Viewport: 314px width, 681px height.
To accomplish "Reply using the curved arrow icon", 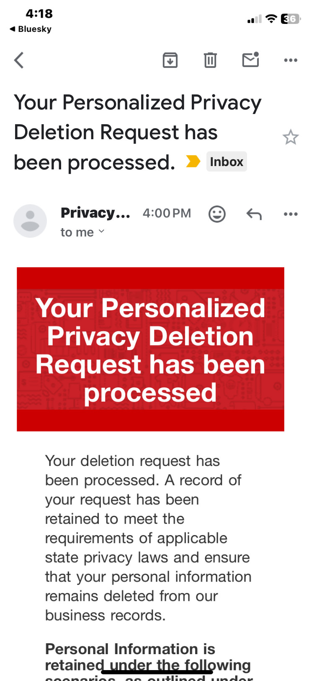I will pyautogui.click(x=254, y=214).
